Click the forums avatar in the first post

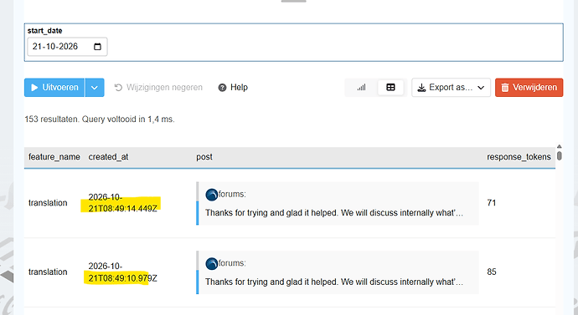212,195
